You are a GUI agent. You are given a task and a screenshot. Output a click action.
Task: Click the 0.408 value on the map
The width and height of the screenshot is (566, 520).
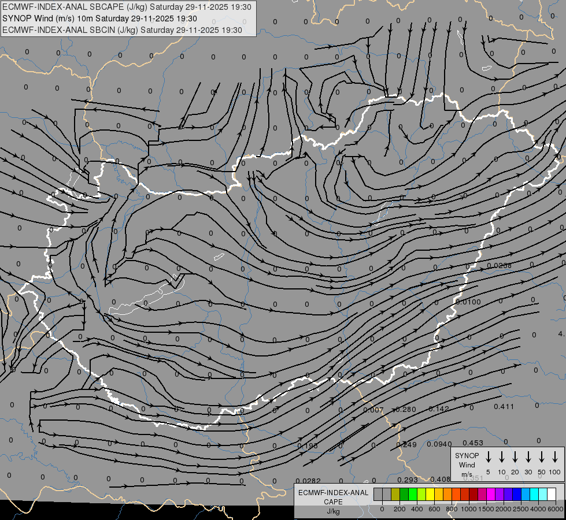click(441, 479)
